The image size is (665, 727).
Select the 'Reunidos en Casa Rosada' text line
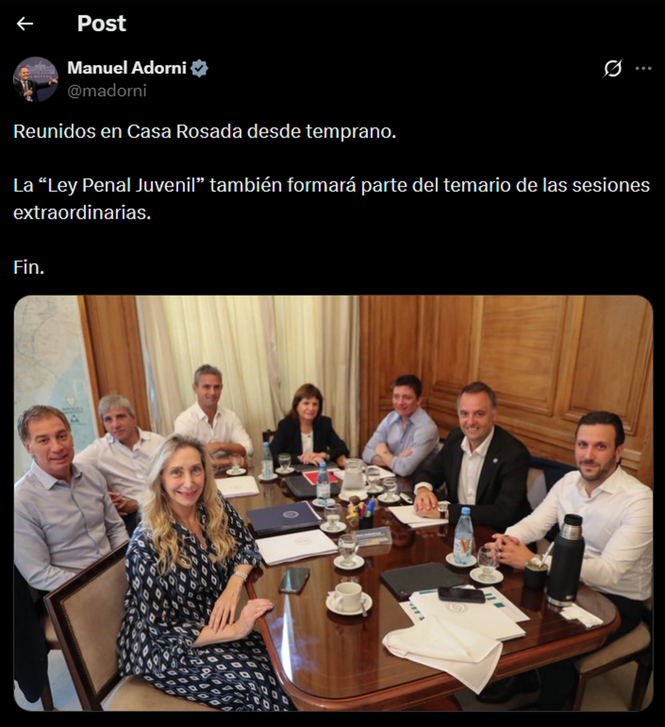point(204,131)
